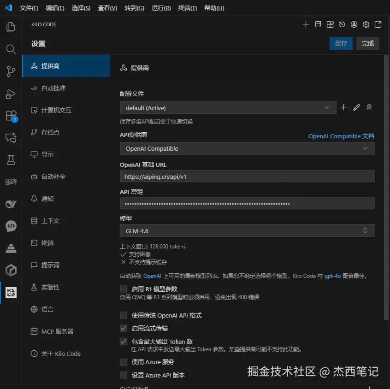The height and width of the screenshot is (389, 390).
Task: Open the Testing flask view
Action: click(11, 160)
